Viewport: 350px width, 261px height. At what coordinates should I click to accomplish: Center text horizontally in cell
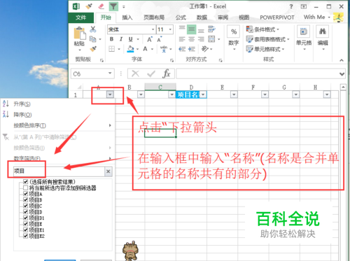pyautogui.click(x=191, y=39)
